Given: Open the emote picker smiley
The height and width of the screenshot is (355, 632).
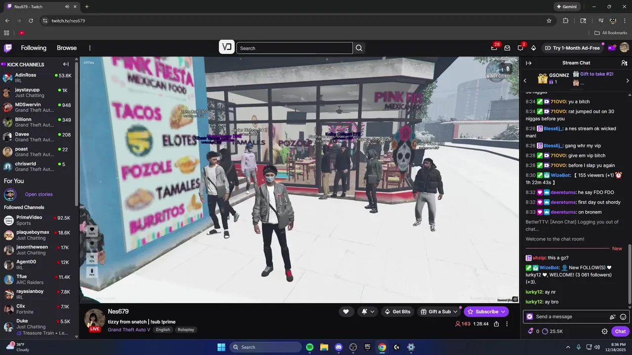Looking at the screenshot, I should pos(623,317).
